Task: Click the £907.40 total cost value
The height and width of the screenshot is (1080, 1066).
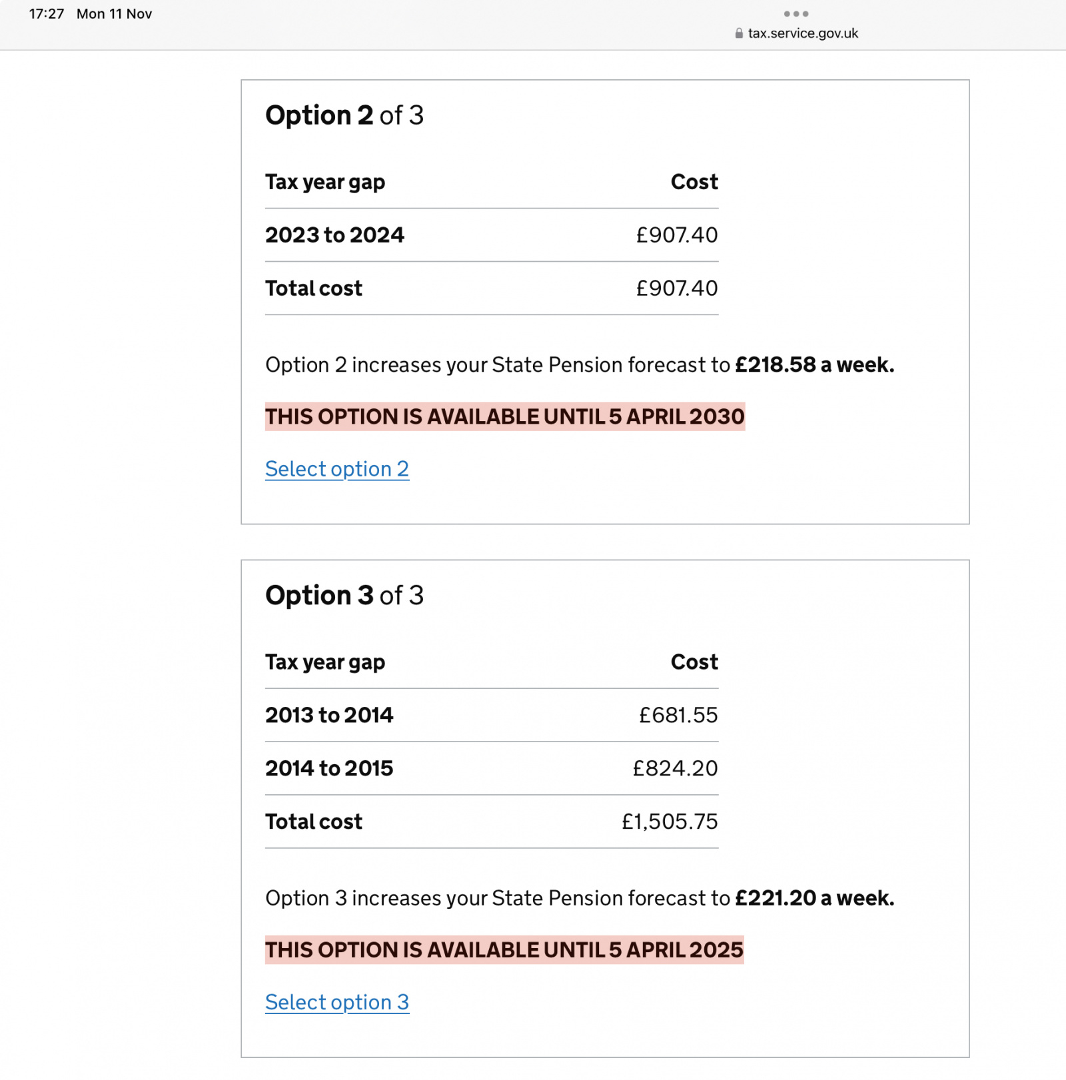Action: click(x=676, y=288)
